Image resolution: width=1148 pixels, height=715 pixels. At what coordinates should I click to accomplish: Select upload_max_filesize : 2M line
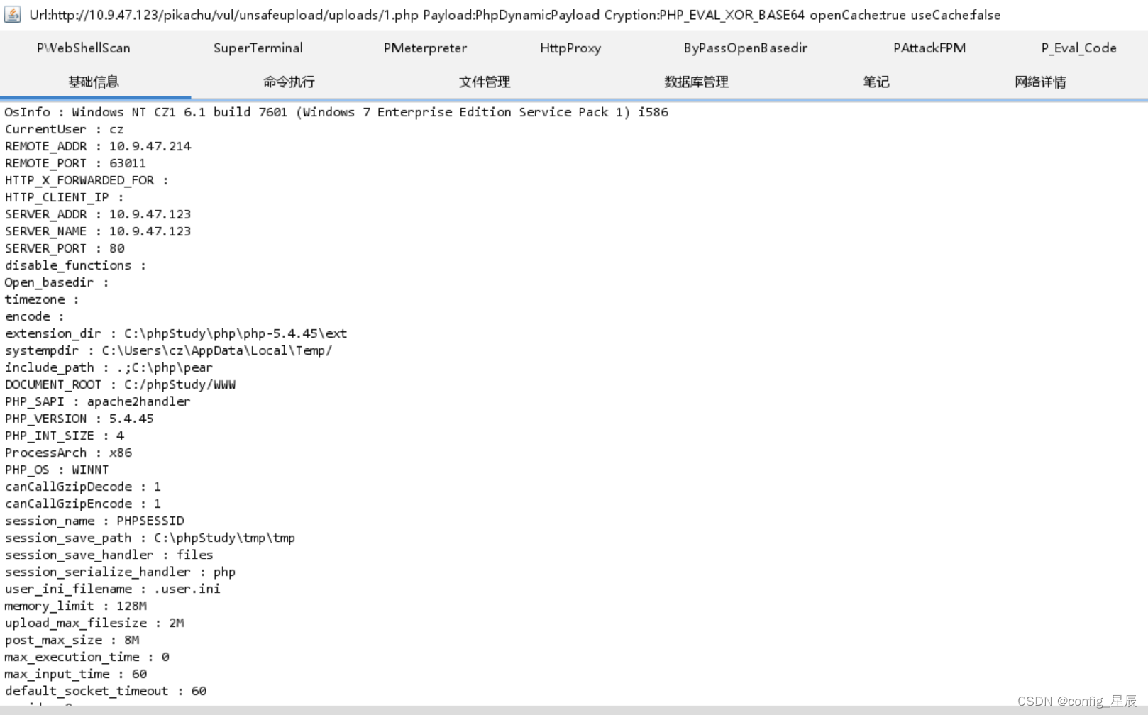94,623
